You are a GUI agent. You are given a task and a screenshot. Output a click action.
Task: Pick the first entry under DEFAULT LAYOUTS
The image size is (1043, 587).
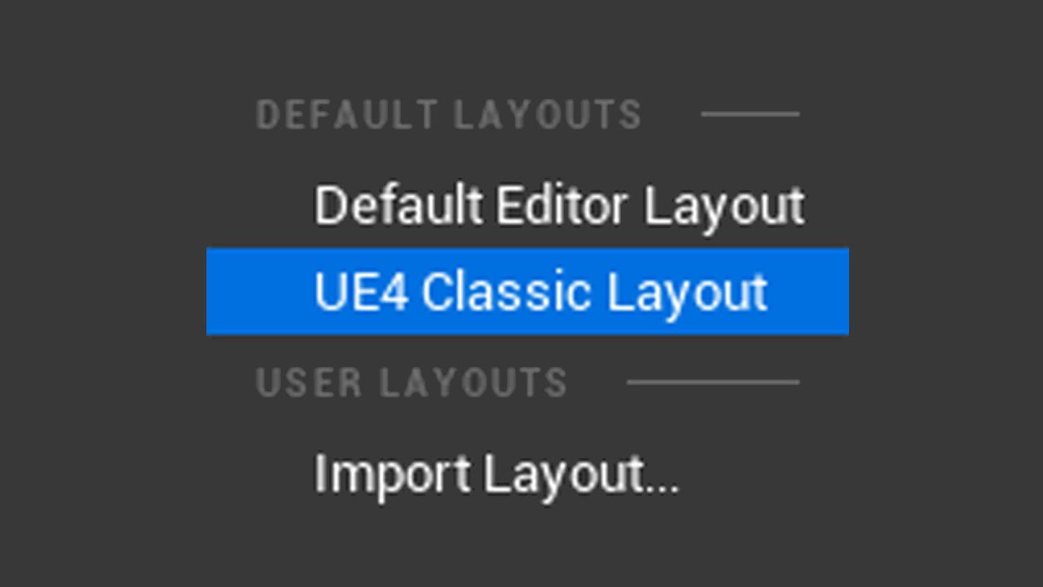click(x=559, y=205)
